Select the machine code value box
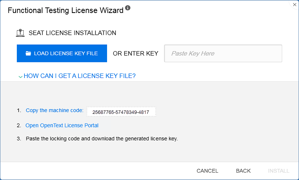 coord(121,112)
